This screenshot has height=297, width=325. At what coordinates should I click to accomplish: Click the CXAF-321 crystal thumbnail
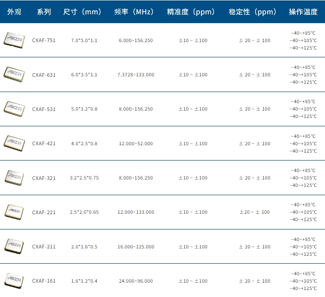click(x=14, y=177)
